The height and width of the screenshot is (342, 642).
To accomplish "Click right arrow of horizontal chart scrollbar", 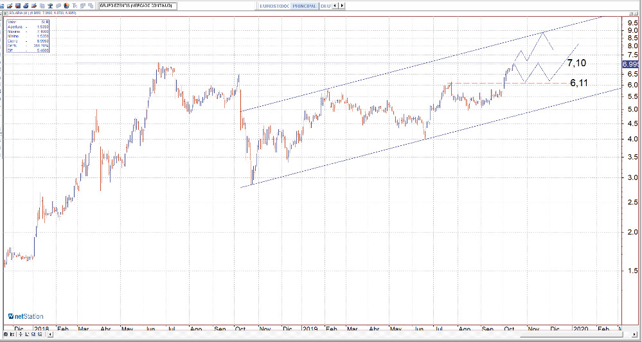I will [635, 335].
